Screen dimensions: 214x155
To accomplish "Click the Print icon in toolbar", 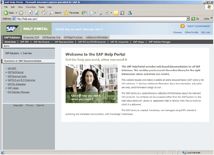I will click(100, 12).
